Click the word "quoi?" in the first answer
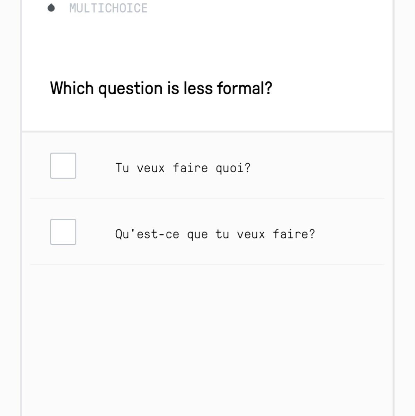Image resolution: width=415 pixels, height=416 pixels. coord(233,168)
